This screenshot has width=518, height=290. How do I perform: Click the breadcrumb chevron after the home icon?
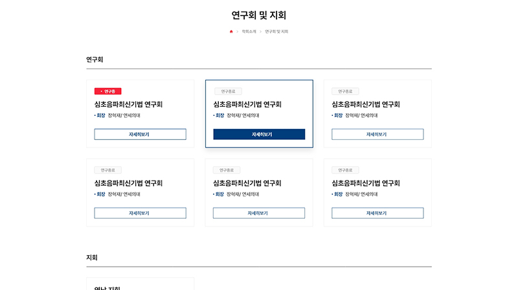(x=237, y=32)
